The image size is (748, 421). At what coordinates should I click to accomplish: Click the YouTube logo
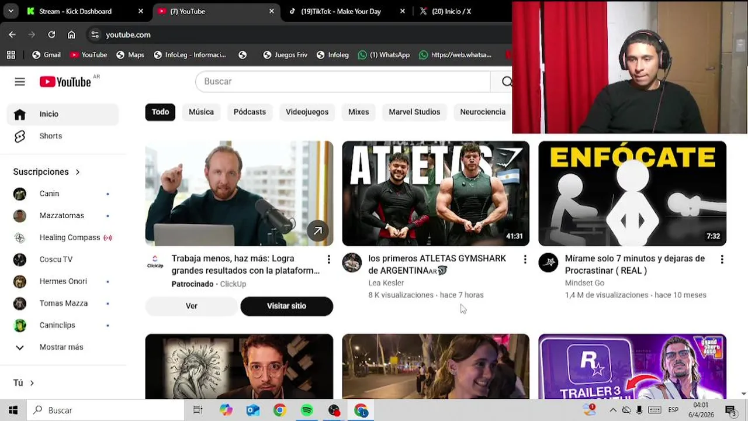65,82
